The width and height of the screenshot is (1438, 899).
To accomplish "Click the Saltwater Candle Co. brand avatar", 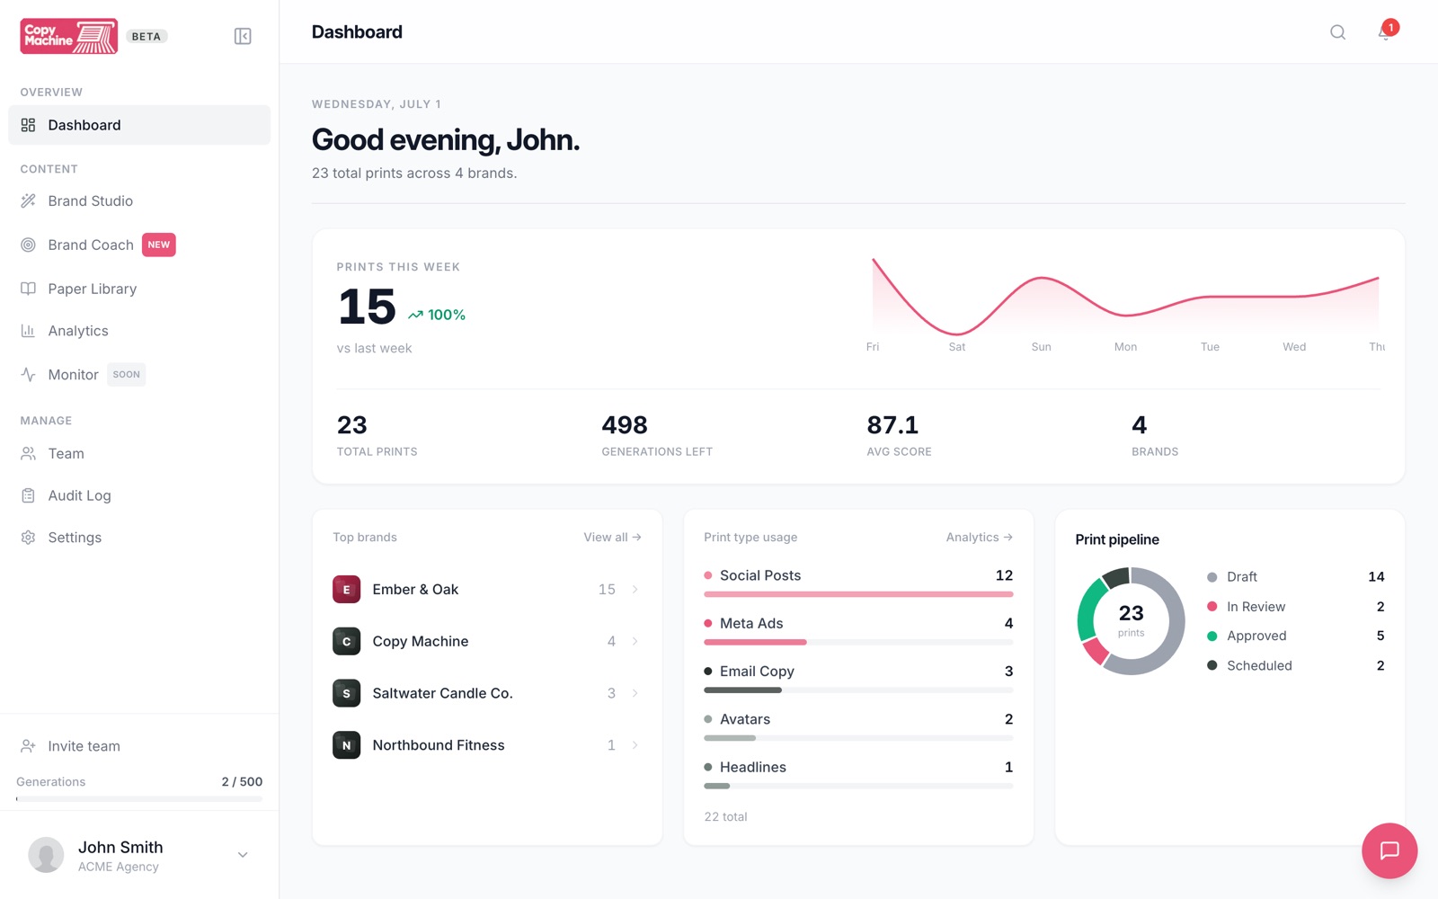I will tap(347, 693).
